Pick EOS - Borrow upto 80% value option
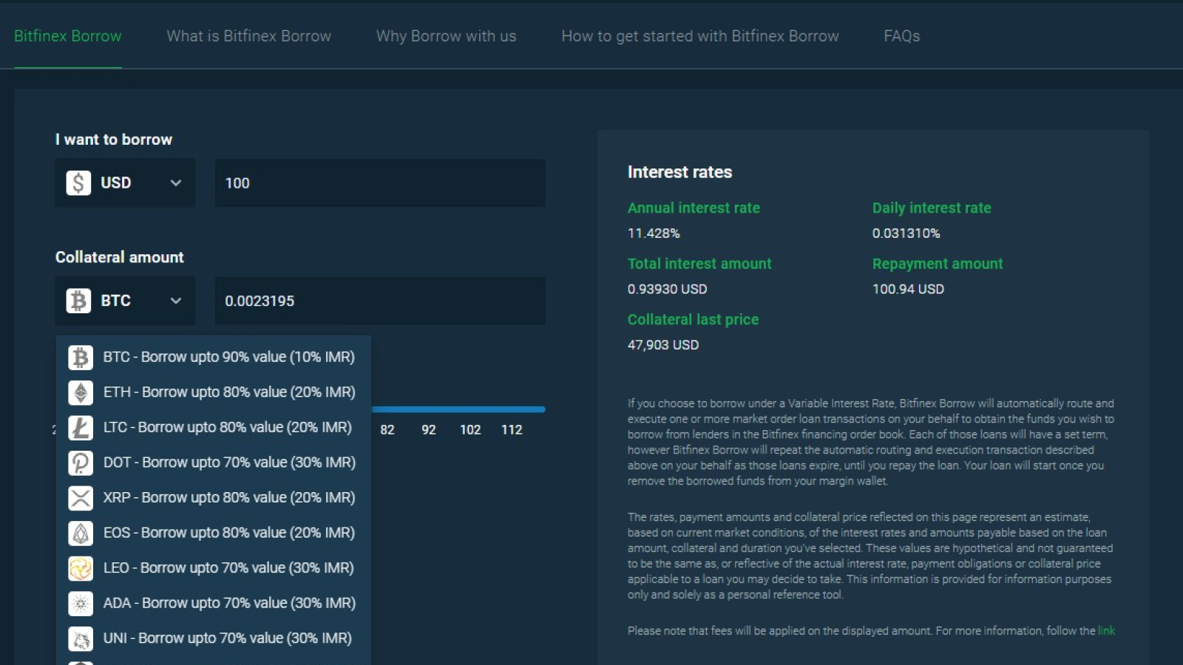 214,533
